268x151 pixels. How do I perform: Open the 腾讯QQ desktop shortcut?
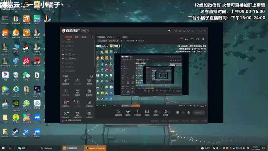[26, 48]
